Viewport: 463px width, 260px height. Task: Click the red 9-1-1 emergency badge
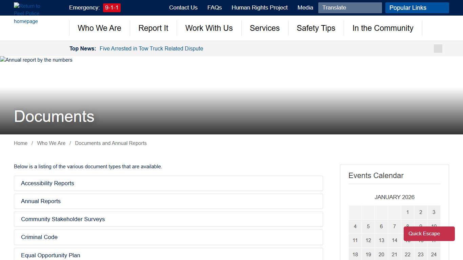coord(112,8)
